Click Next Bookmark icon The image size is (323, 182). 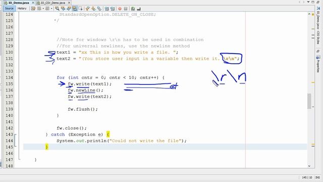coord(93,9)
